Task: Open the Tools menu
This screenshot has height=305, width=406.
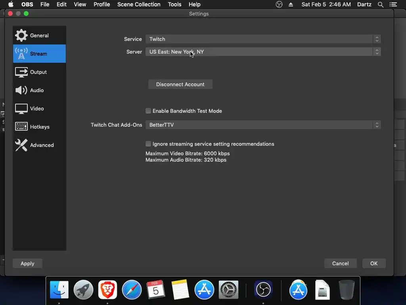Action: tap(174, 4)
